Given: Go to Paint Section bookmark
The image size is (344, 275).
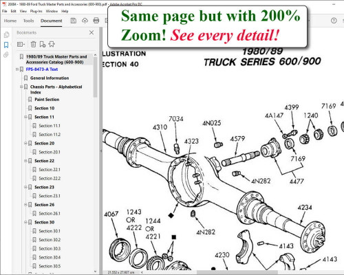Looking at the screenshot, I should pyautogui.click(x=47, y=100).
